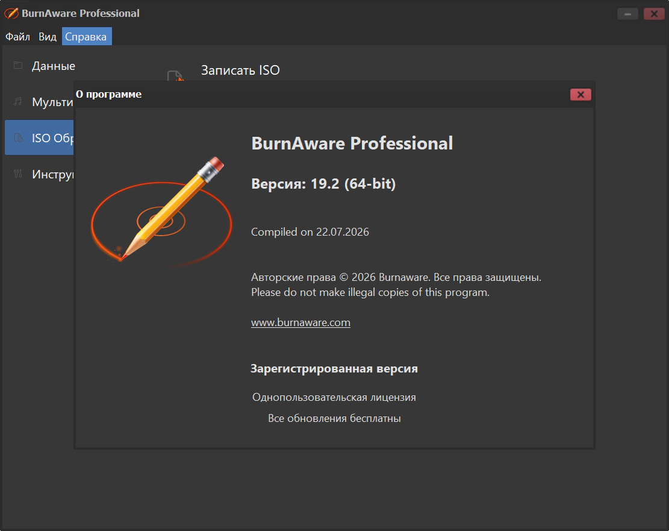
Task: Click the disc file icon beside ISO
Action: [18, 137]
